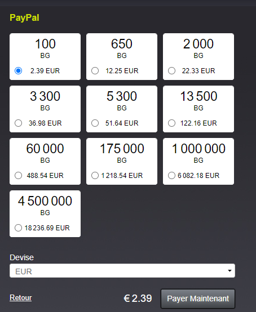Choose the 13 500 BG package card
The height and width of the screenshot is (312, 256).
198,109
